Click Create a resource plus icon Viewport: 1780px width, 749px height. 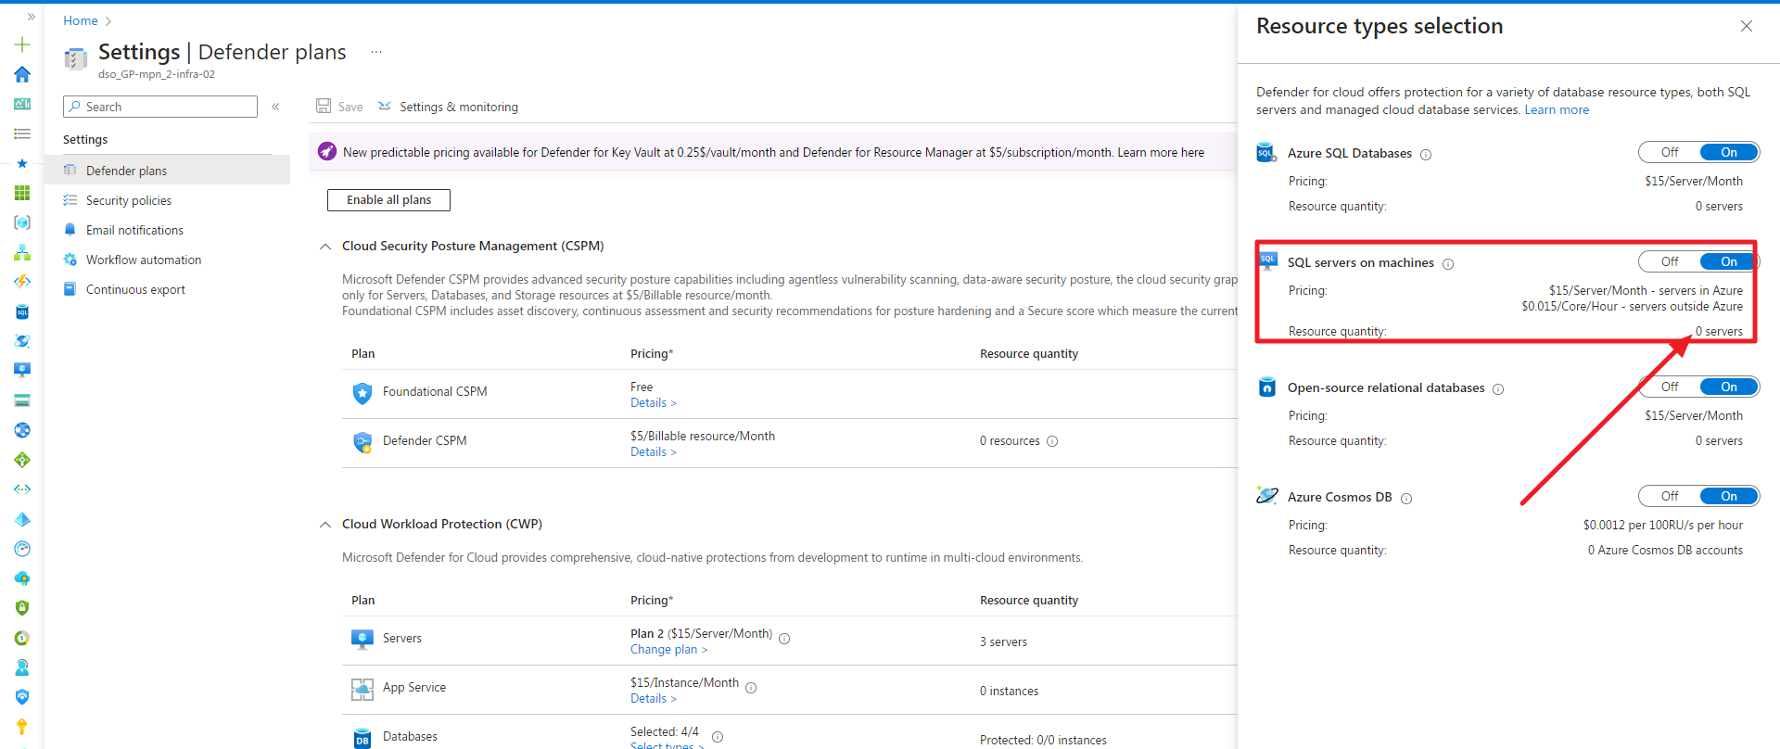[22, 44]
